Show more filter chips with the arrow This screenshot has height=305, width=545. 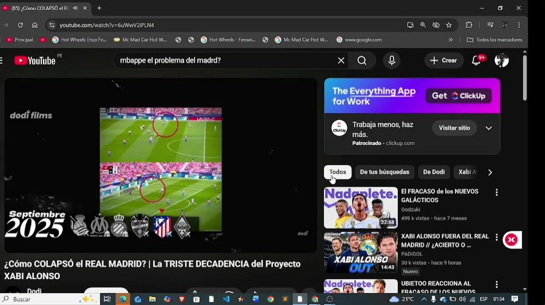[490, 172]
